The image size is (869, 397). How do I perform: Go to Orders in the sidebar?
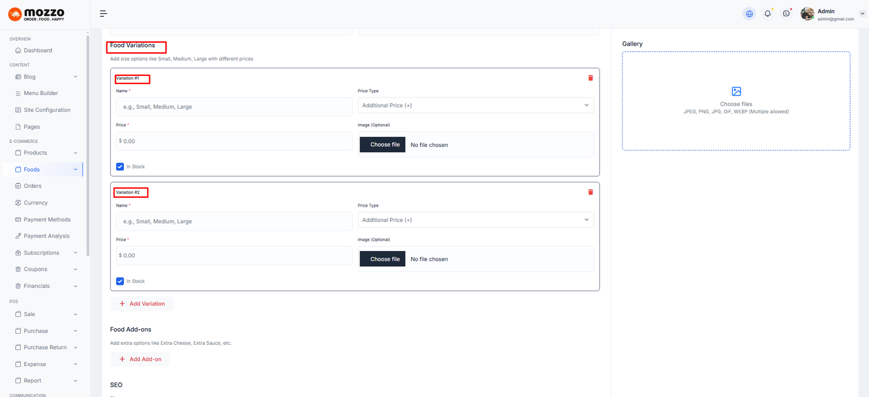pyautogui.click(x=33, y=186)
